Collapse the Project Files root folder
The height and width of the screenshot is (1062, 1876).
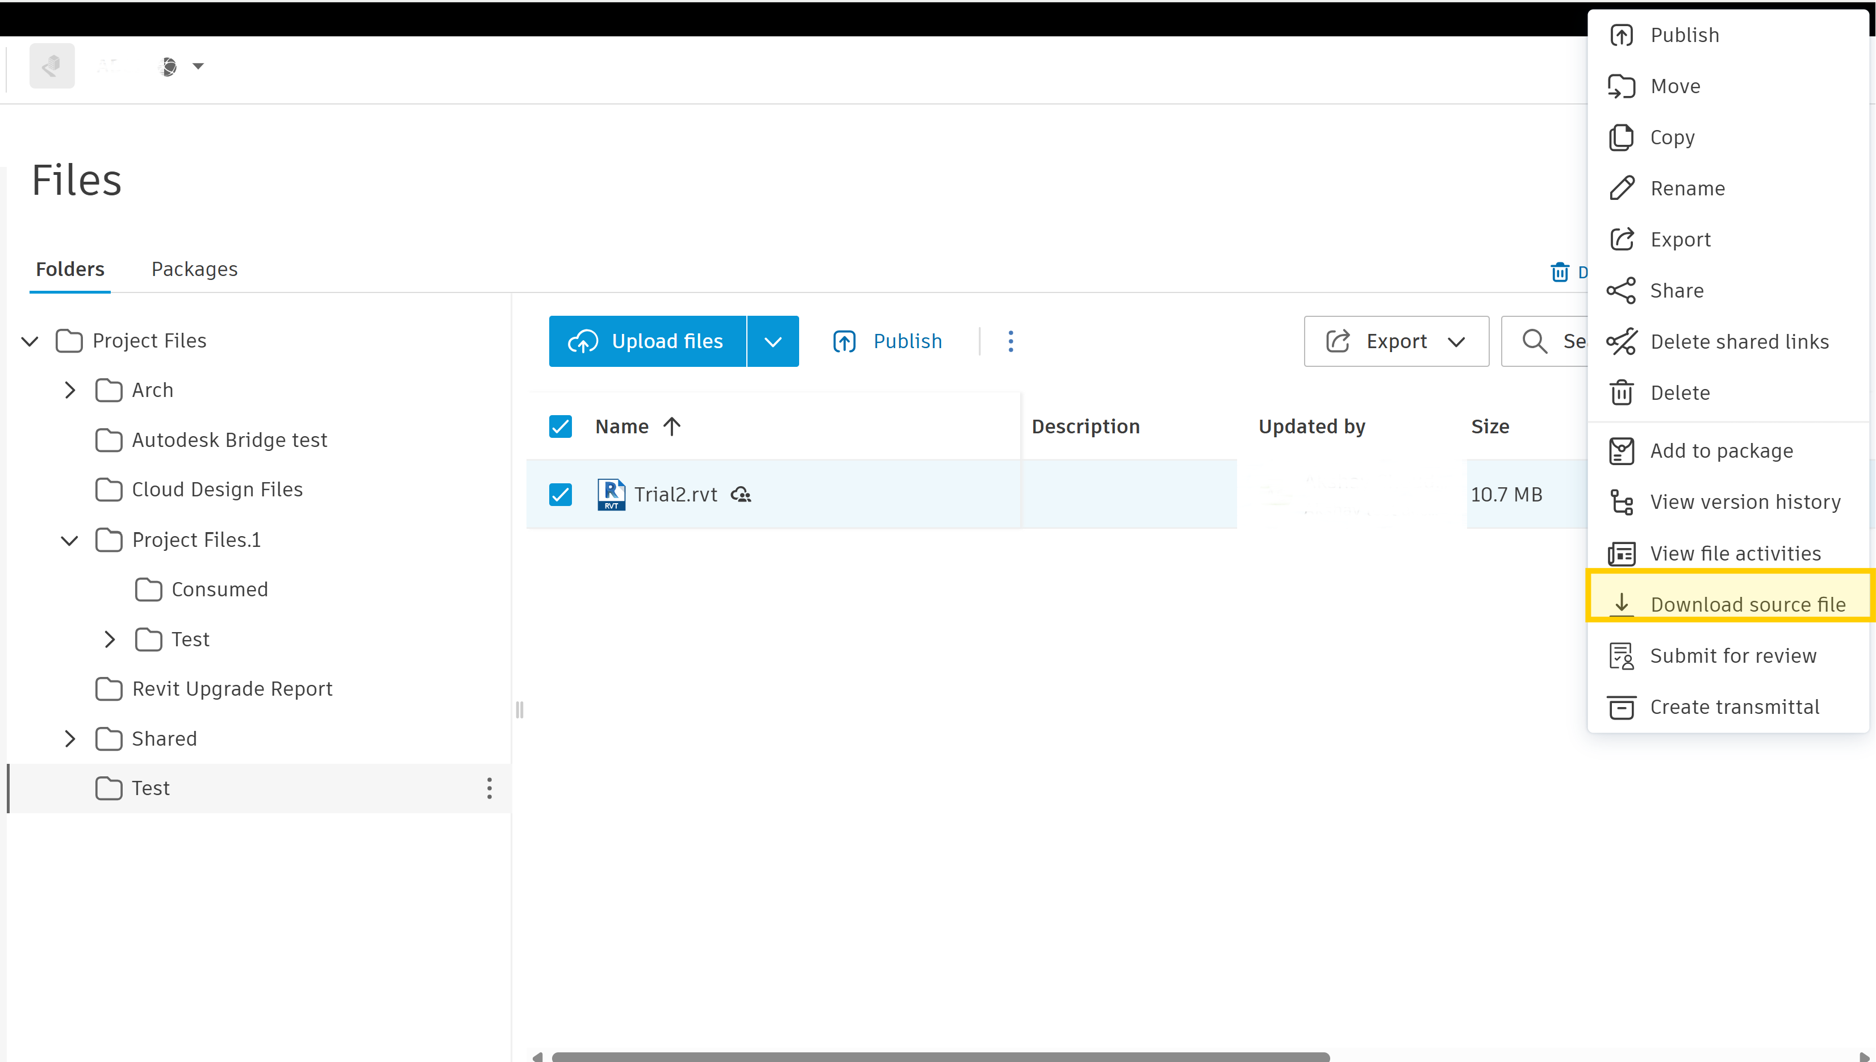click(30, 341)
